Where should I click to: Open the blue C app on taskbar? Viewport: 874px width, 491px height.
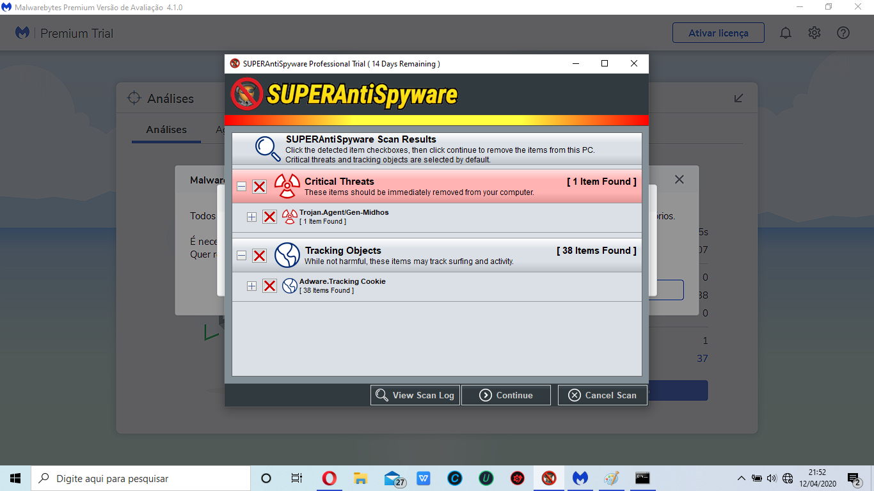pos(455,478)
